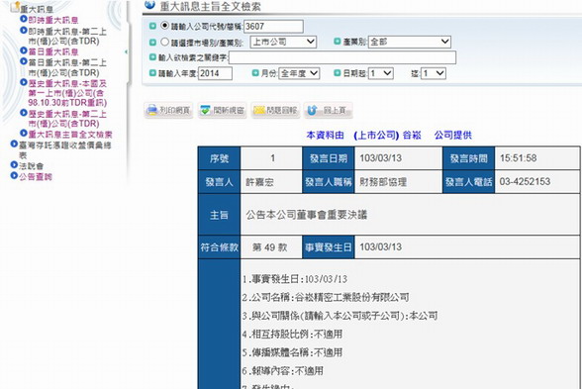Click the globe icon beside 重大訊息主旨全文檢索 title
Screen dimensions: 582x389
pos(150,5)
